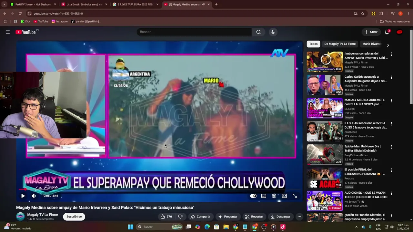Go to the YouTube home logo
The image size is (413, 232).
(25, 32)
